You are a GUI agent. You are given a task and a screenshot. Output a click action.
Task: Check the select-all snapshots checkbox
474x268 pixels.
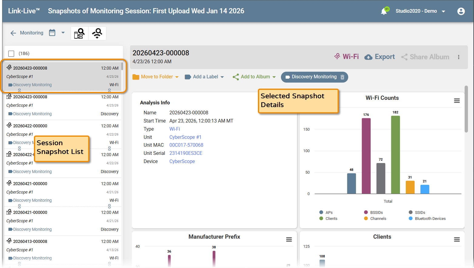coord(11,54)
